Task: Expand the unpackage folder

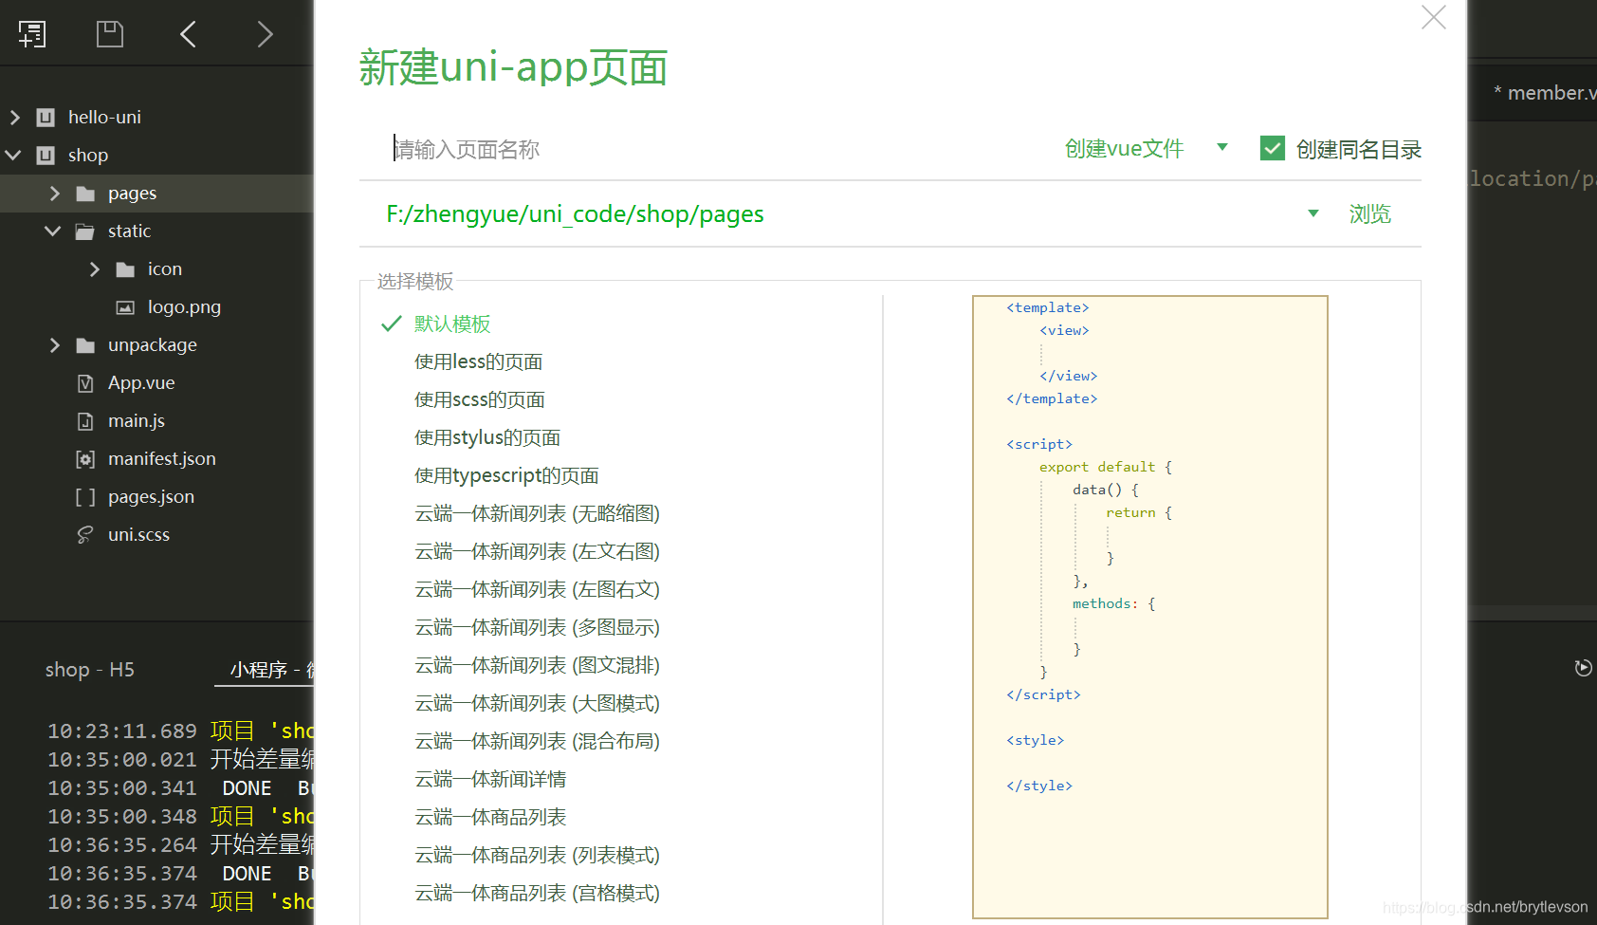Action: tap(54, 345)
